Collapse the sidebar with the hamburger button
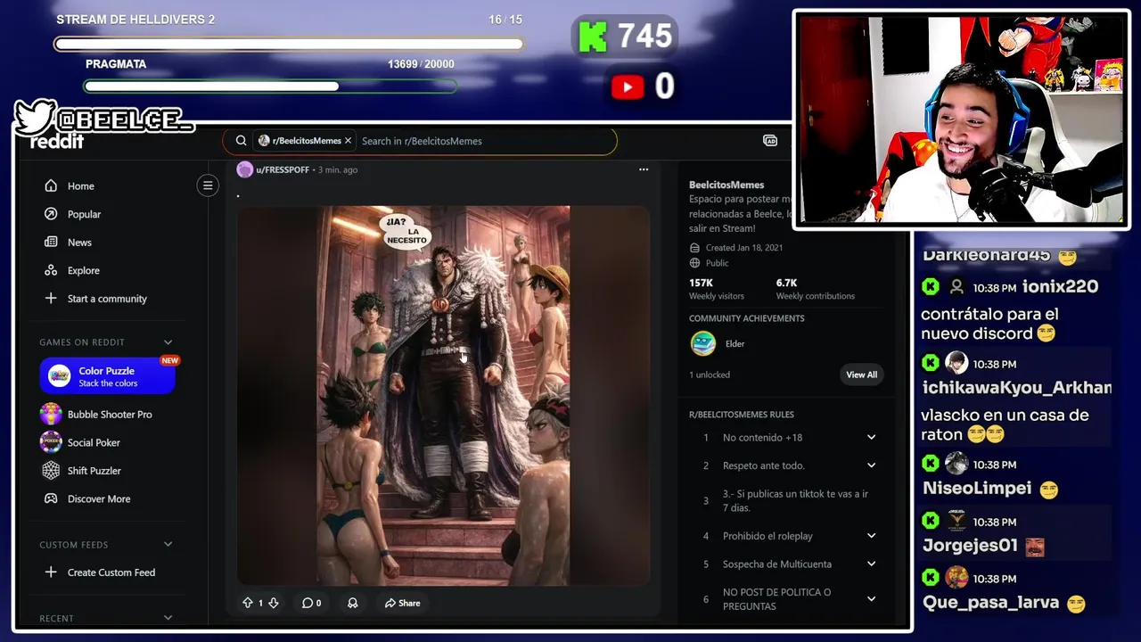This screenshot has width=1141, height=642. pos(208,185)
